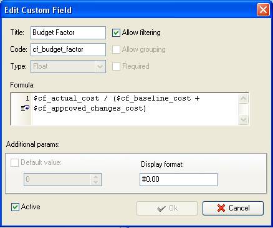Open the Type dropdown showing Float

[x=68, y=66]
